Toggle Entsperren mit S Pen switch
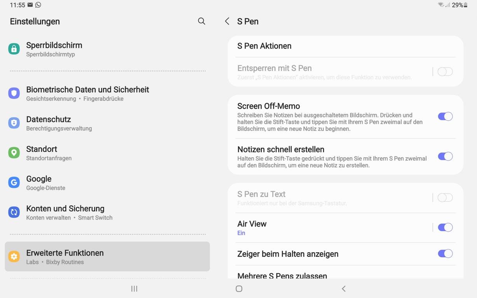 click(445, 71)
